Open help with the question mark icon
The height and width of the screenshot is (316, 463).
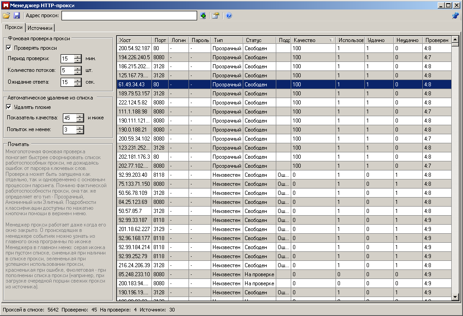(229, 15)
